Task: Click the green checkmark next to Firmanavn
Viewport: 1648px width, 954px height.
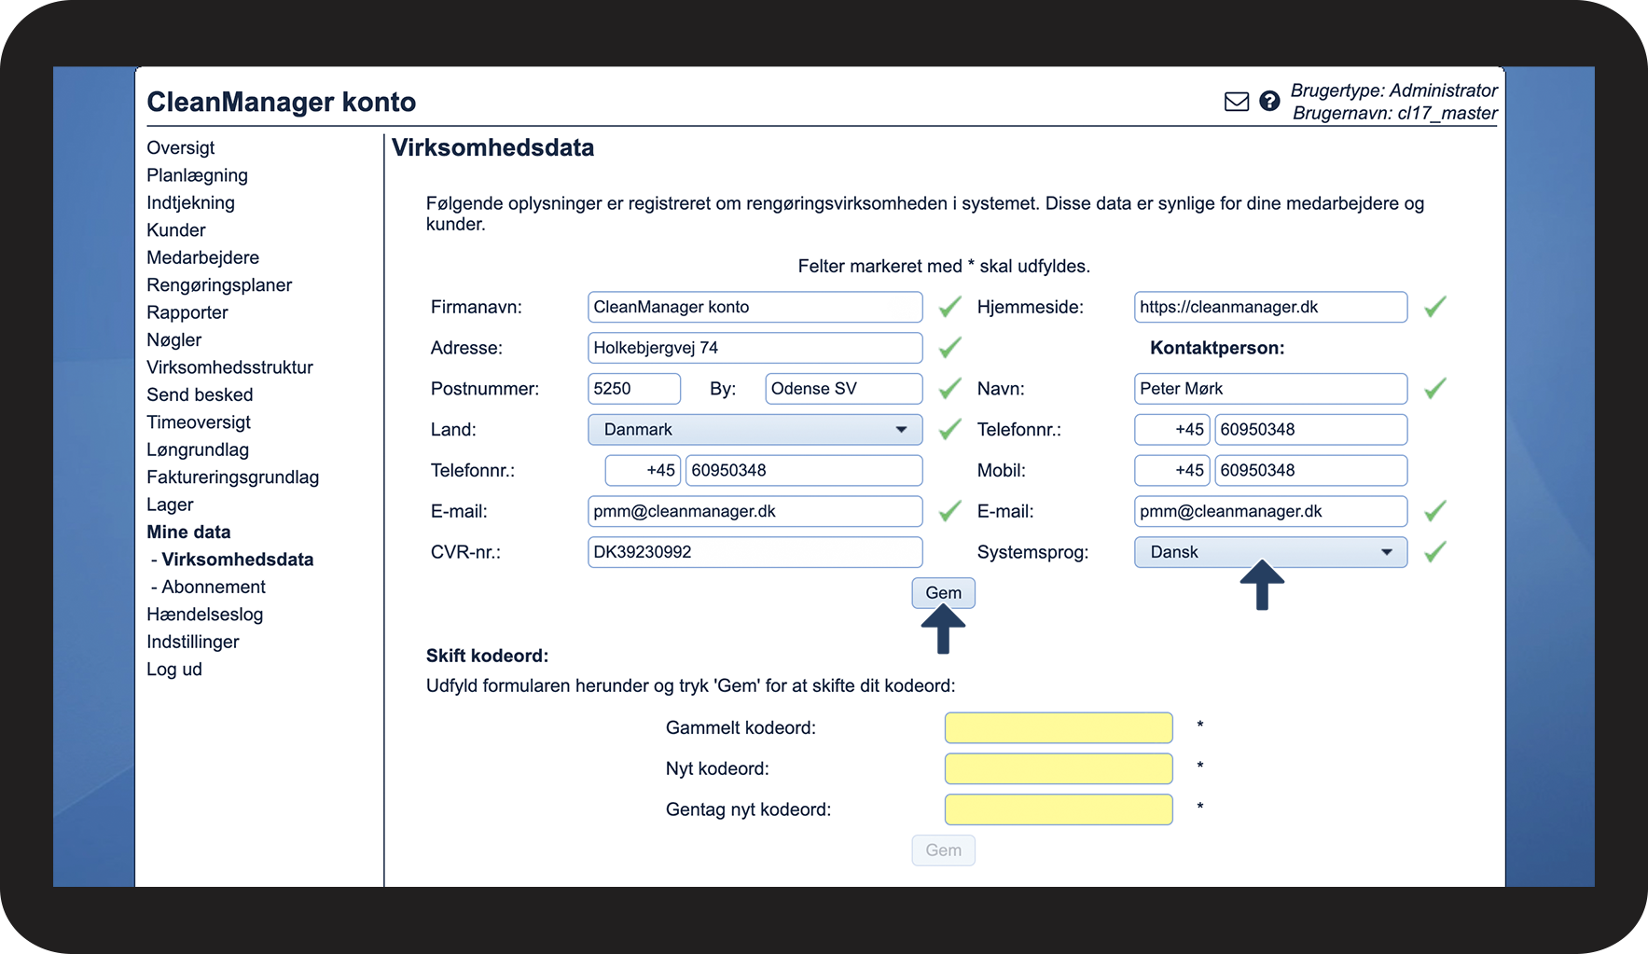Action: [x=949, y=307]
